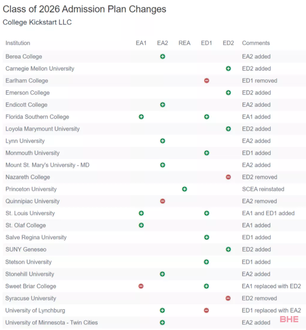Click the ED2 column header
Image resolution: width=306 pixels, height=330 pixels.
pos(228,43)
